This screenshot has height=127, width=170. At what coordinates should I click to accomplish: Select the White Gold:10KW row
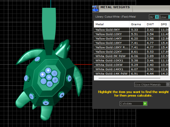[x=131, y=65]
